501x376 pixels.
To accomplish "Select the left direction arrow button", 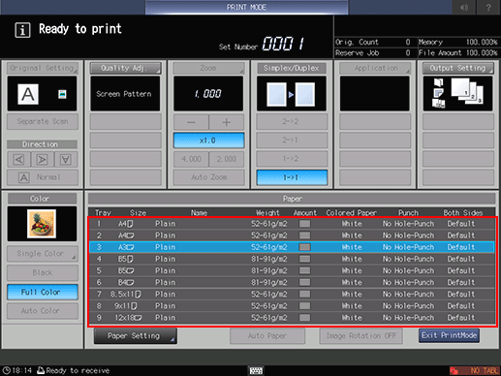I will pos(18,160).
